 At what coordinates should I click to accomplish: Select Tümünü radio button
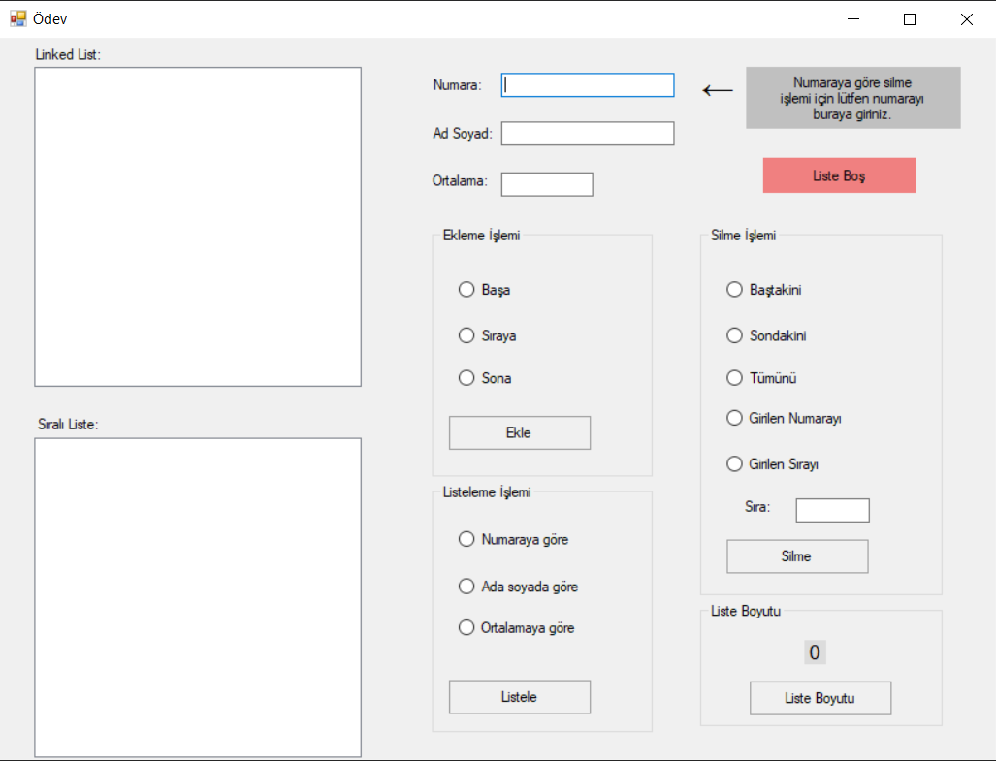[761, 378]
